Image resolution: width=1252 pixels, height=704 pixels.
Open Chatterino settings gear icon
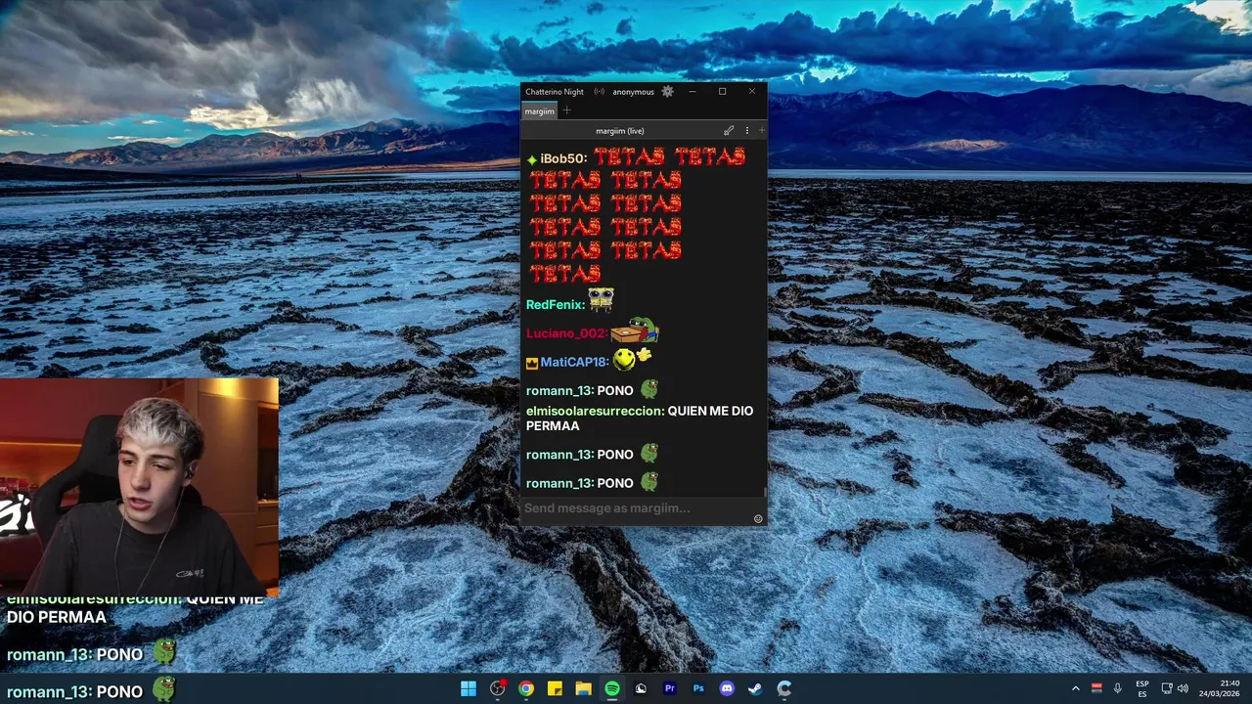coord(667,91)
